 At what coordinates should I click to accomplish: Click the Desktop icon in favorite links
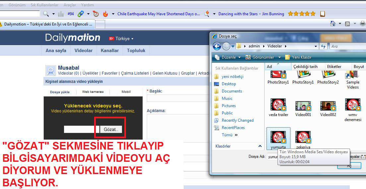tap(216, 84)
